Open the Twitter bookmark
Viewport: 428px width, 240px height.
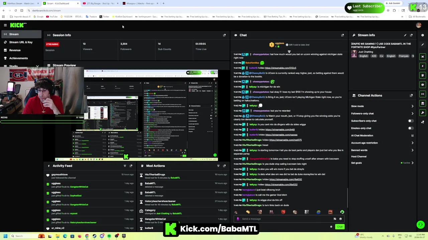tap(104, 17)
